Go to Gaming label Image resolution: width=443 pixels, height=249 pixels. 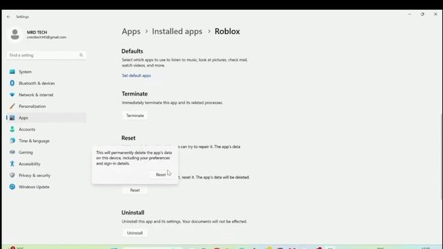pyautogui.click(x=26, y=152)
